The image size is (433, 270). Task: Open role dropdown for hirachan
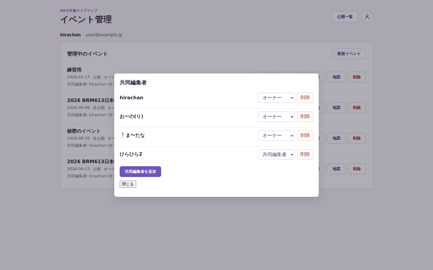tap(276, 98)
